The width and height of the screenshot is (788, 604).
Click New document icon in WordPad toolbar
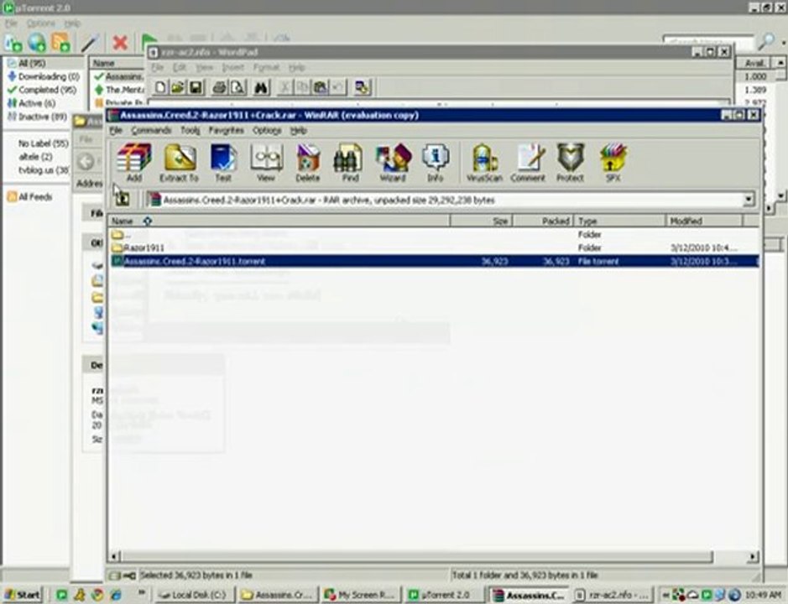pyautogui.click(x=160, y=88)
